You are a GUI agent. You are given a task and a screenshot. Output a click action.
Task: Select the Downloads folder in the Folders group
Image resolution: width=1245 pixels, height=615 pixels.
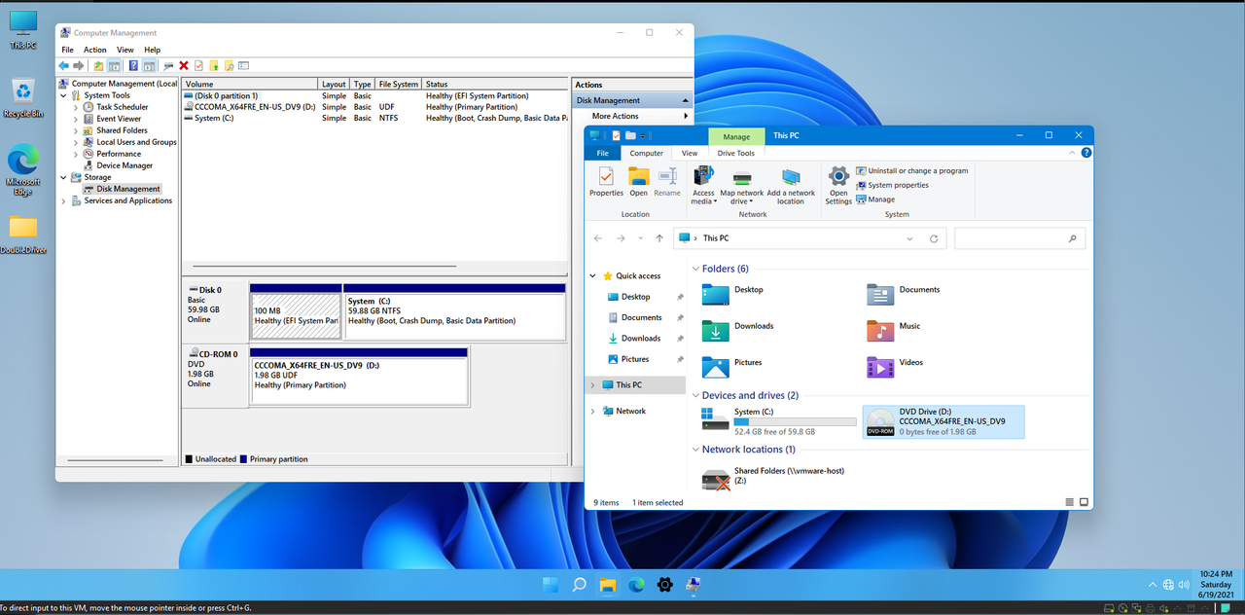pos(715,331)
